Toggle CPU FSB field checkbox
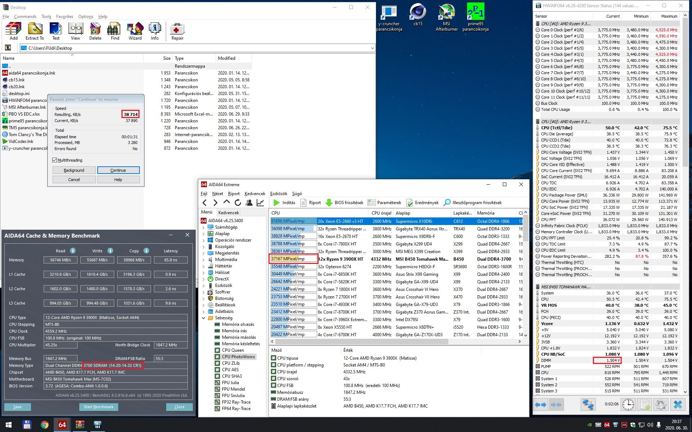The image size is (692, 432). [x=274, y=386]
